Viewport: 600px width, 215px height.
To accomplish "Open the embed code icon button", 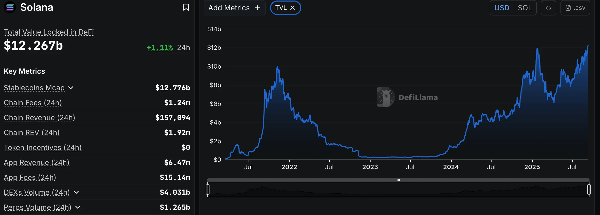I will [x=548, y=8].
